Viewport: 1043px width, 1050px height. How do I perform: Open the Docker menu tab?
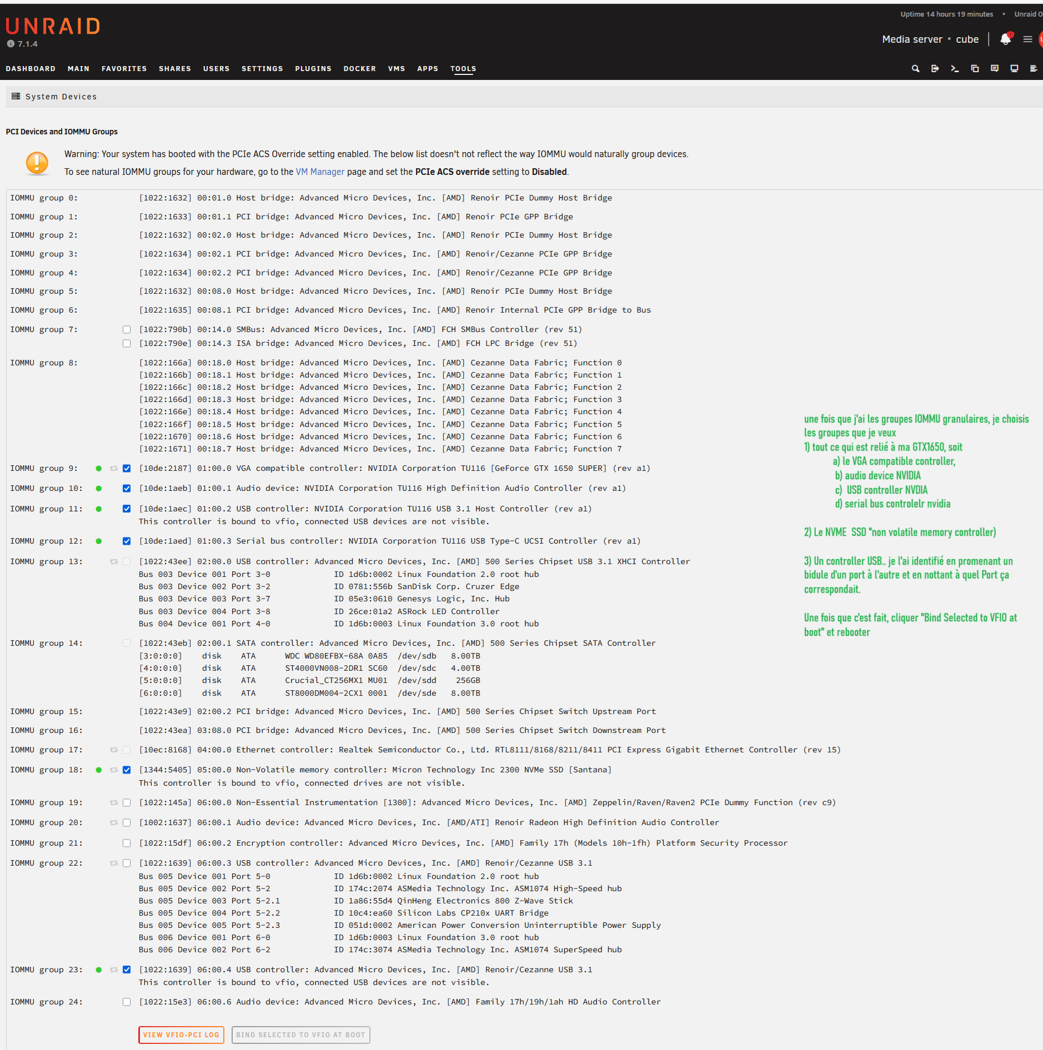coord(359,69)
